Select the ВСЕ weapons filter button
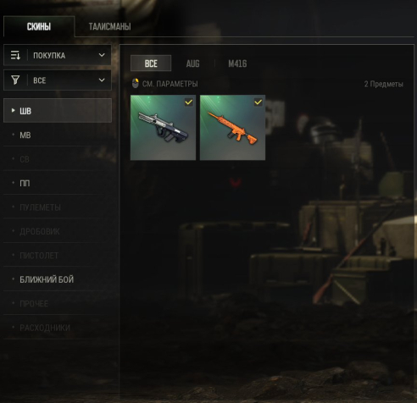 click(151, 63)
